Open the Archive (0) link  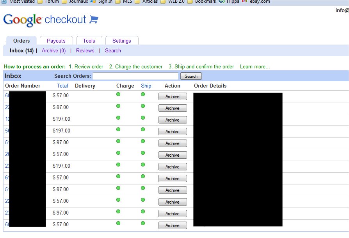(53, 50)
